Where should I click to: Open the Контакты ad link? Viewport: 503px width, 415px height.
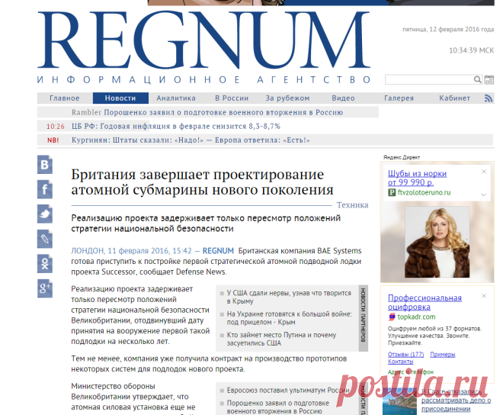point(400,362)
